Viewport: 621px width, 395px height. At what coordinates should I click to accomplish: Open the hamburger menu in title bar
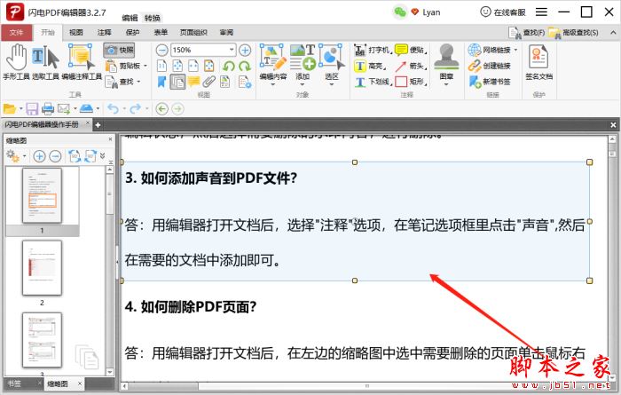[x=541, y=12]
